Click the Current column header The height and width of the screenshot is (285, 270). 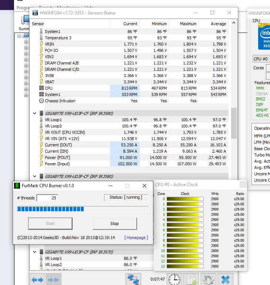pos(125,24)
